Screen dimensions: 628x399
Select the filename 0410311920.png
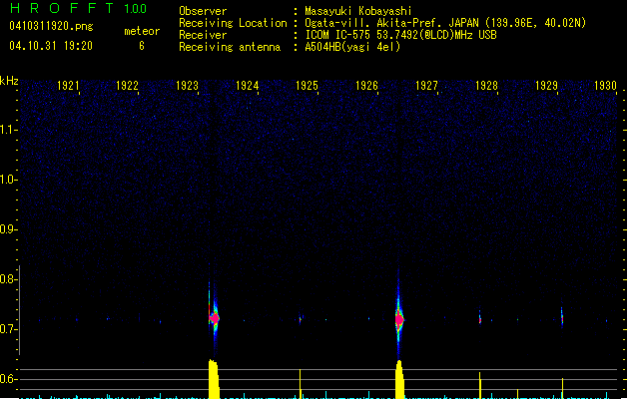(51, 26)
